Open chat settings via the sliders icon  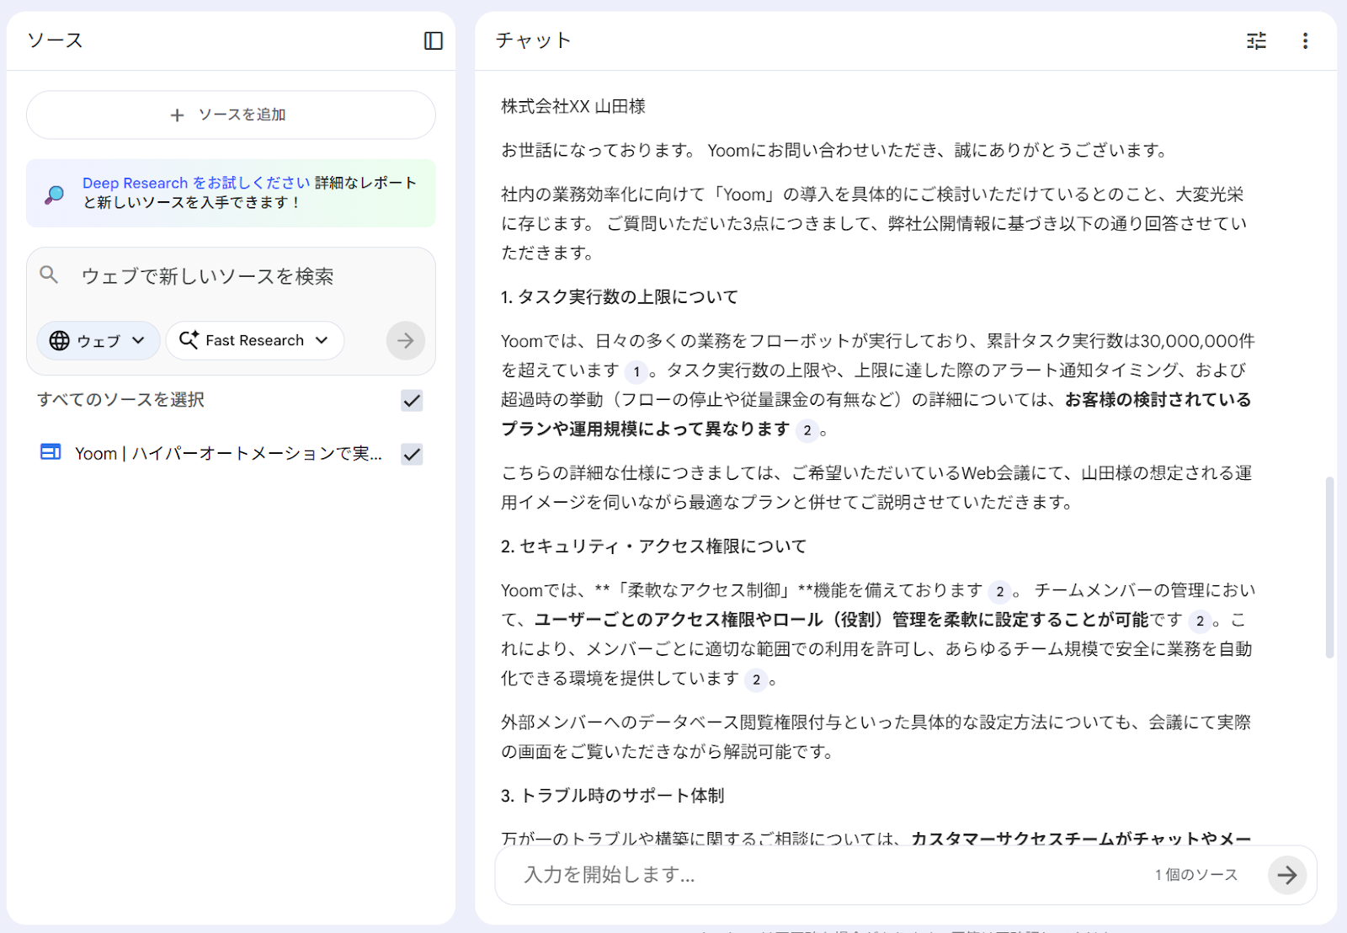click(x=1256, y=40)
